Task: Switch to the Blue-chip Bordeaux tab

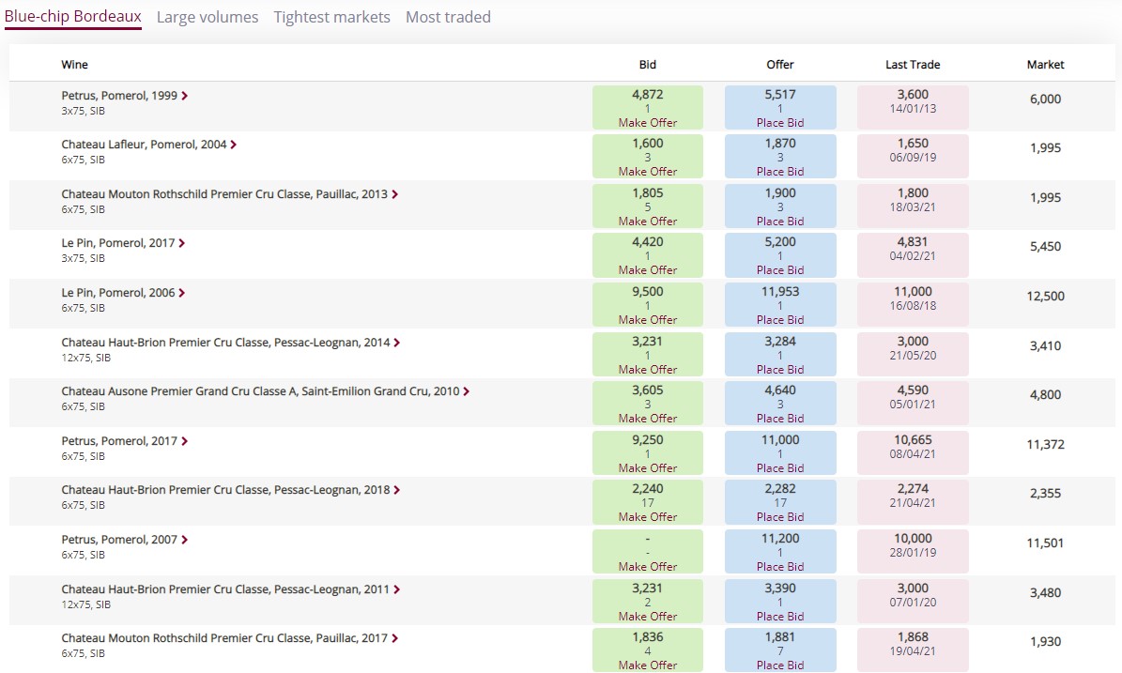Action: tap(73, 17)
